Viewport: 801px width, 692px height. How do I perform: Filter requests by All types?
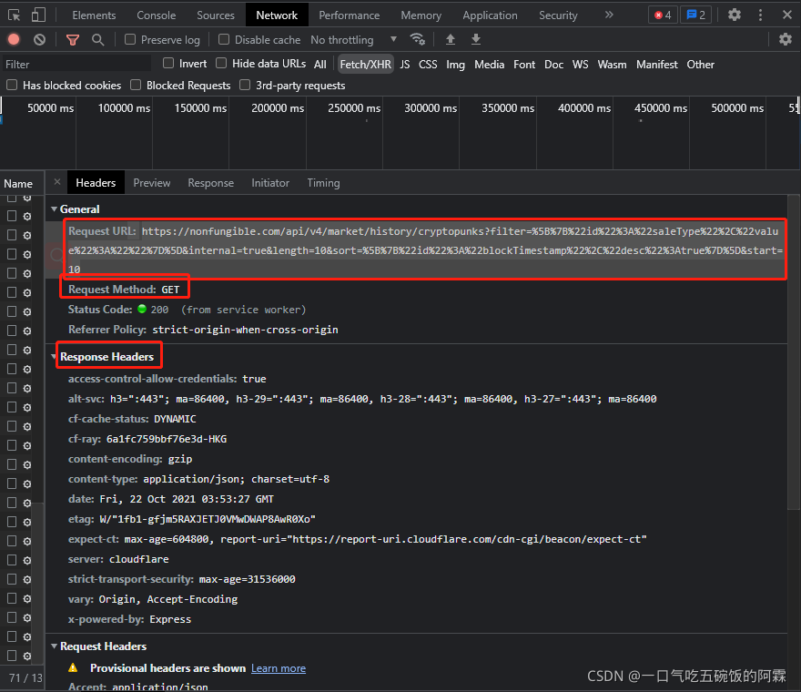[x=319, y=65]
